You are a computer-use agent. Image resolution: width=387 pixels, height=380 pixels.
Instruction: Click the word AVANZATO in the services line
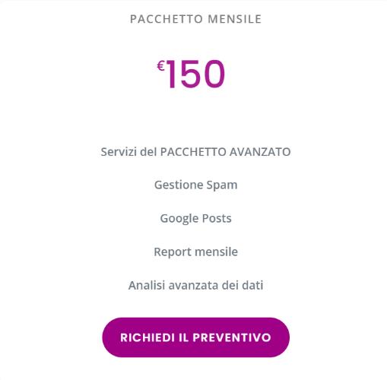(x=260, y=152)
